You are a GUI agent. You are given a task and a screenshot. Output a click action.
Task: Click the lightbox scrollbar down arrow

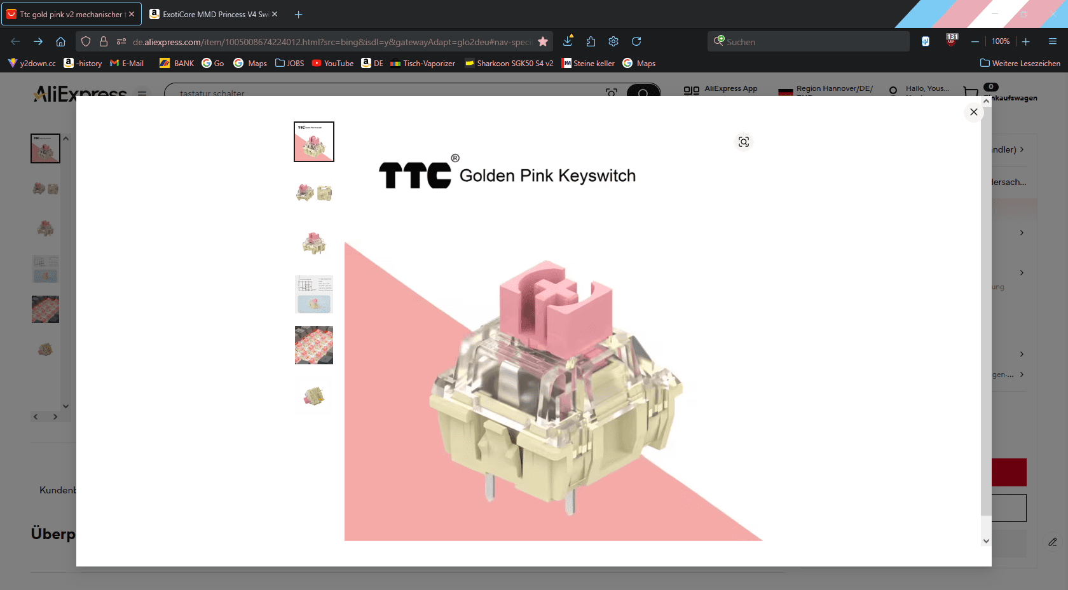(986, 541)
